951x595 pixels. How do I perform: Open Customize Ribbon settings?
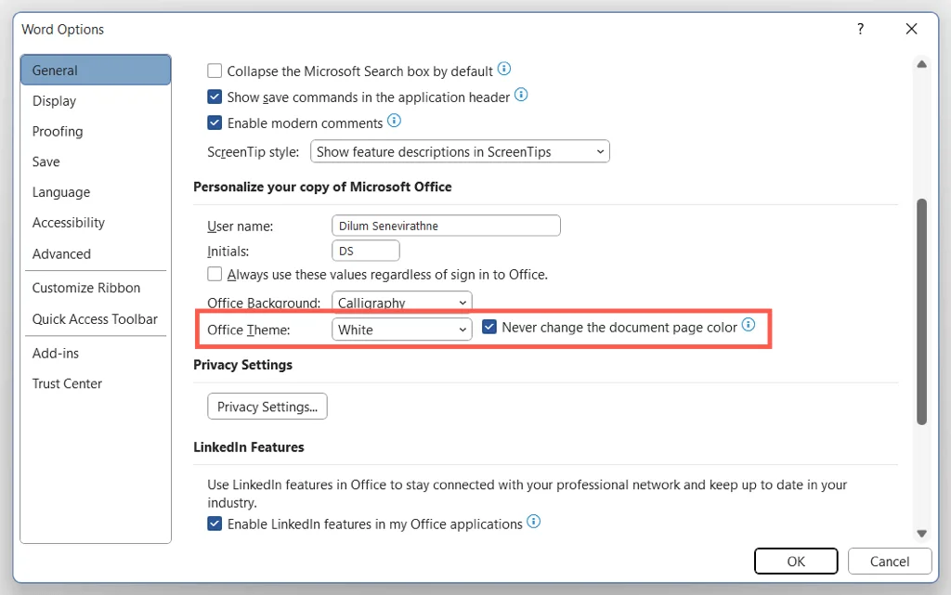point(96,288)
